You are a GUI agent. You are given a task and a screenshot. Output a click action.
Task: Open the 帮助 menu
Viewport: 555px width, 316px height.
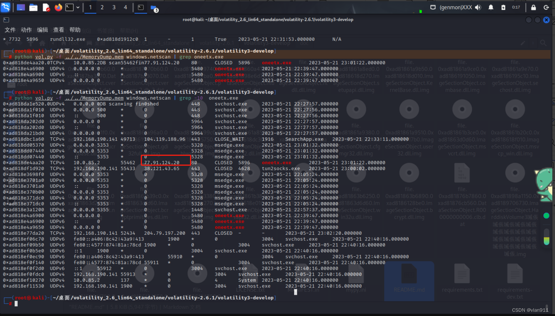75,30
